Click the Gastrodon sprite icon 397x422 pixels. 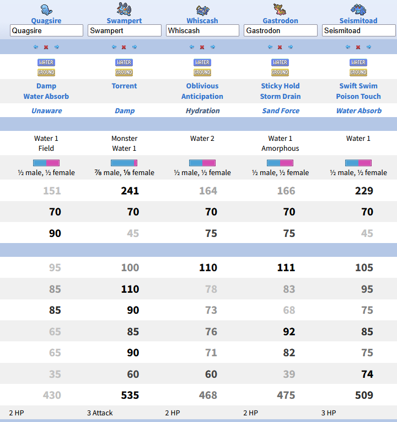point(280,9)
